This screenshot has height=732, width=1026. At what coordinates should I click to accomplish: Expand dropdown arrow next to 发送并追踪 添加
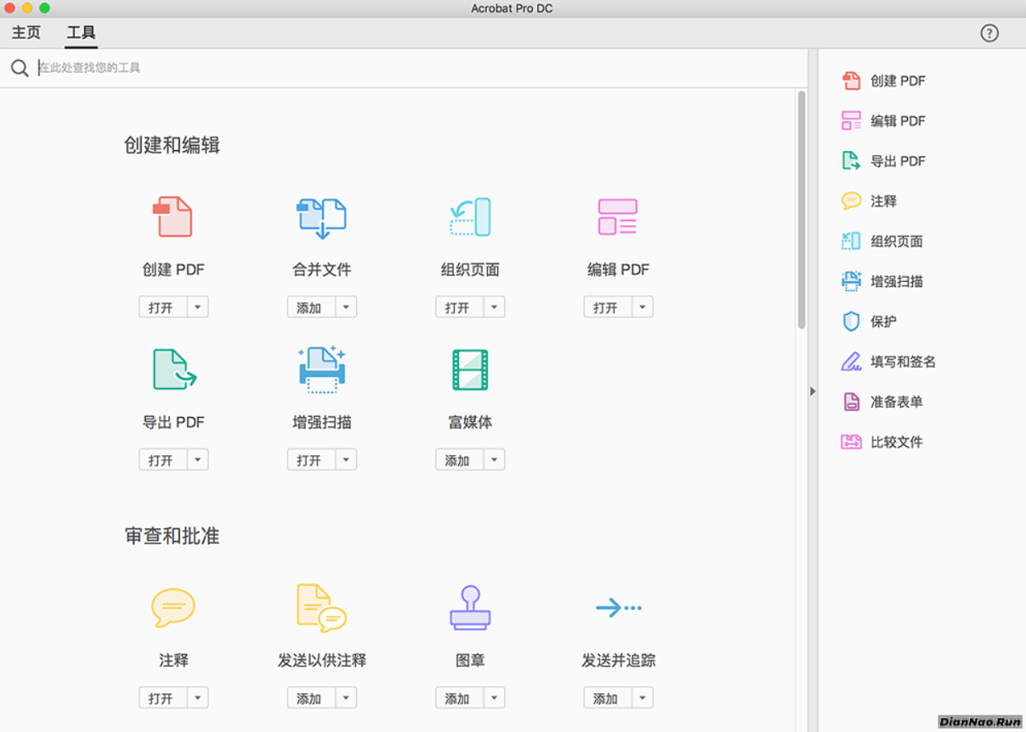643,698
